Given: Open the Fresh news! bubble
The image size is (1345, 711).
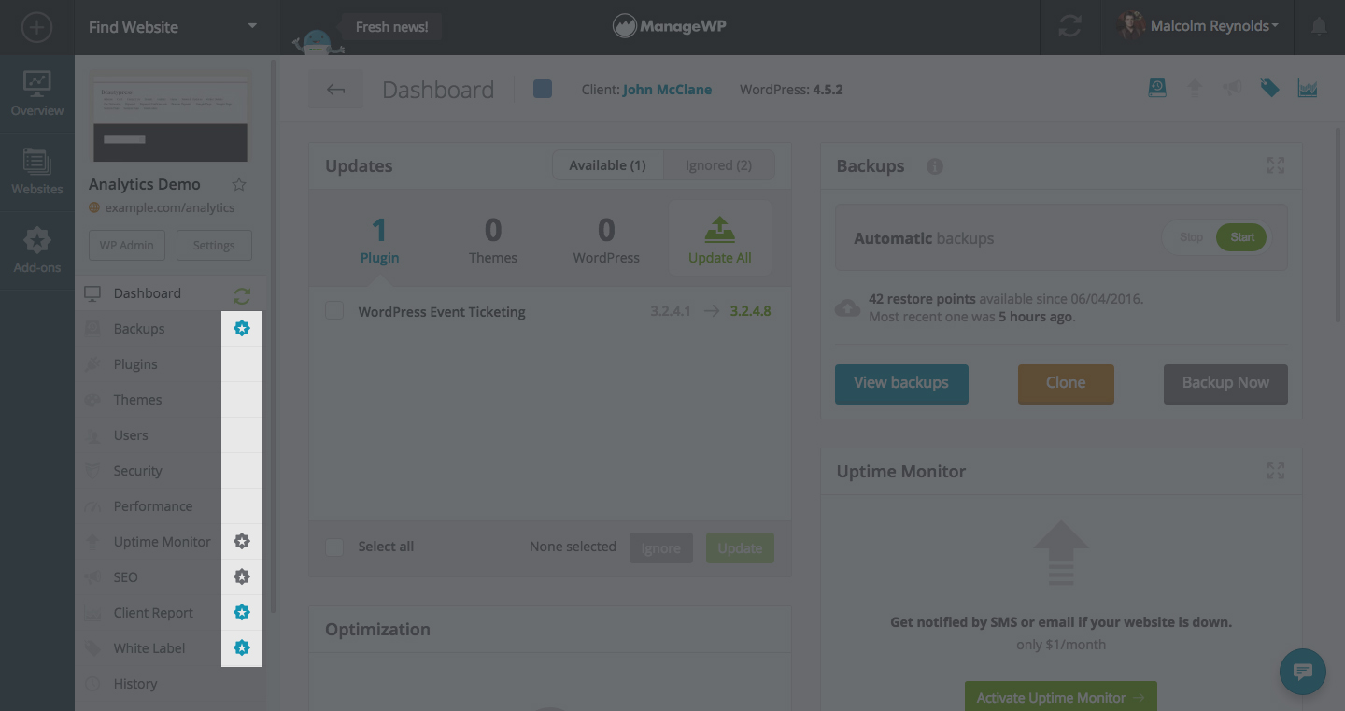Looking at the screenshot, I should tap(391, 27).
